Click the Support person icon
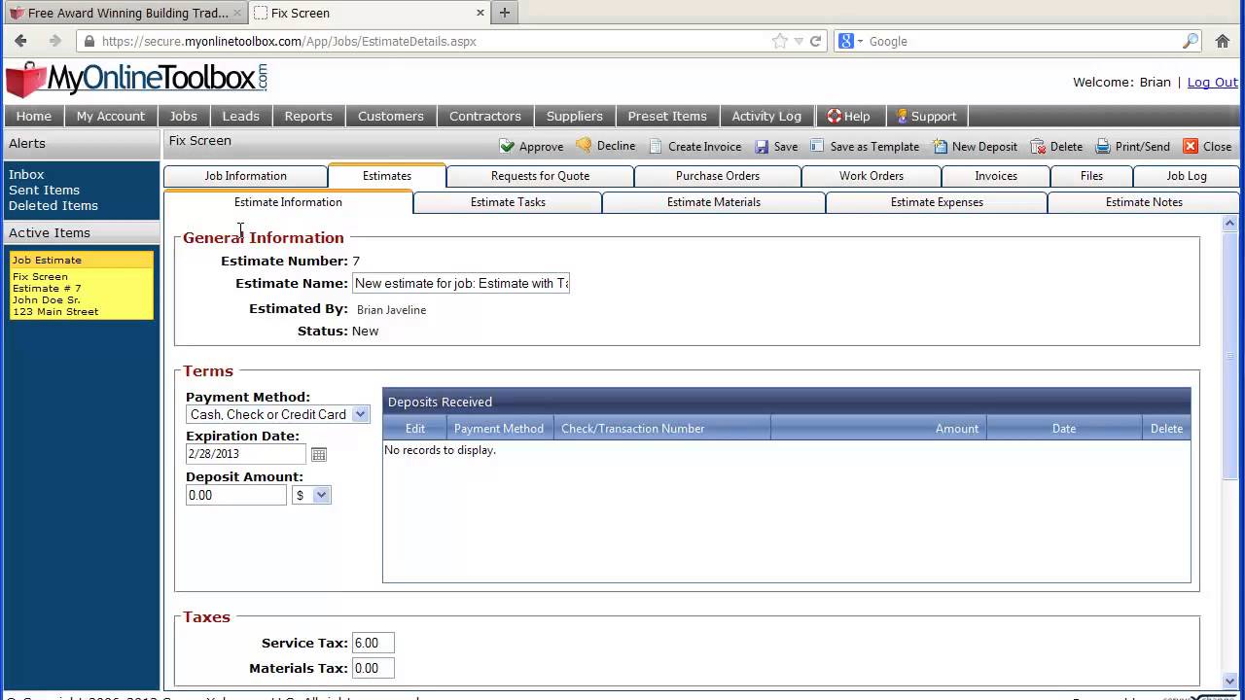The height and width of the screenshot is (700, 1245). click(902, 116)
